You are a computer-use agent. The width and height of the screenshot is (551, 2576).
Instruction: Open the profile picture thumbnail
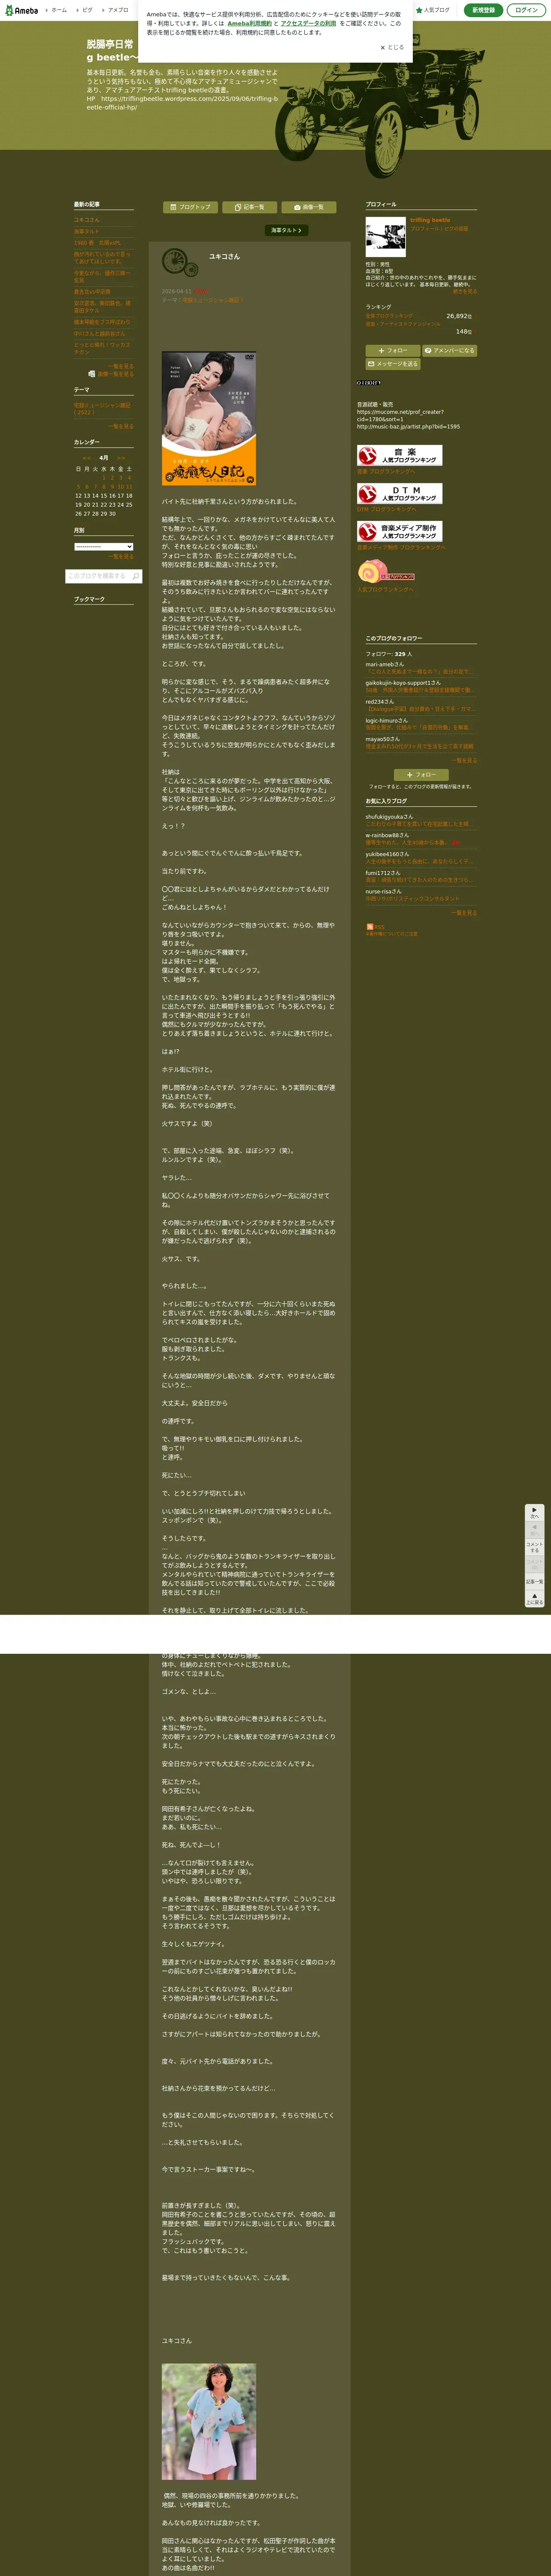[x=385, y=237]
